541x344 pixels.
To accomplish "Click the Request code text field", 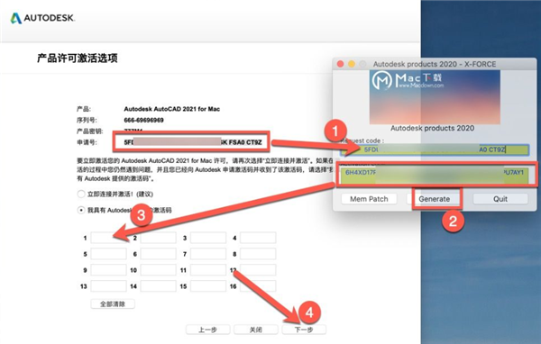I will pos(435,149).
